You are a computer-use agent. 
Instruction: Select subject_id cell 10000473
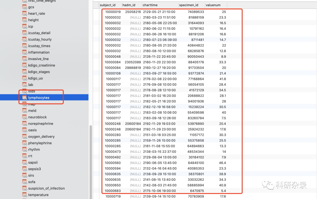(x=113, y=152)
